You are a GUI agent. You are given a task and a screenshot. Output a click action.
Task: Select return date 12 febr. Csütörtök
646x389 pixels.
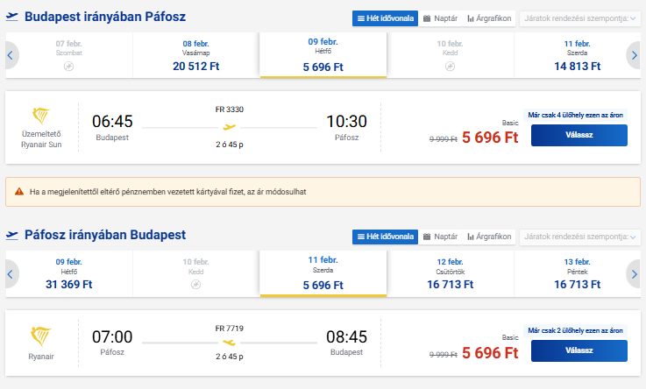[x=450, y=273]
